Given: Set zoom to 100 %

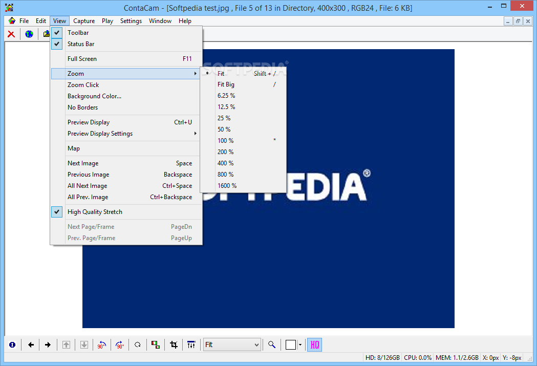Looking at the screenshot, I should click(243, 141).
